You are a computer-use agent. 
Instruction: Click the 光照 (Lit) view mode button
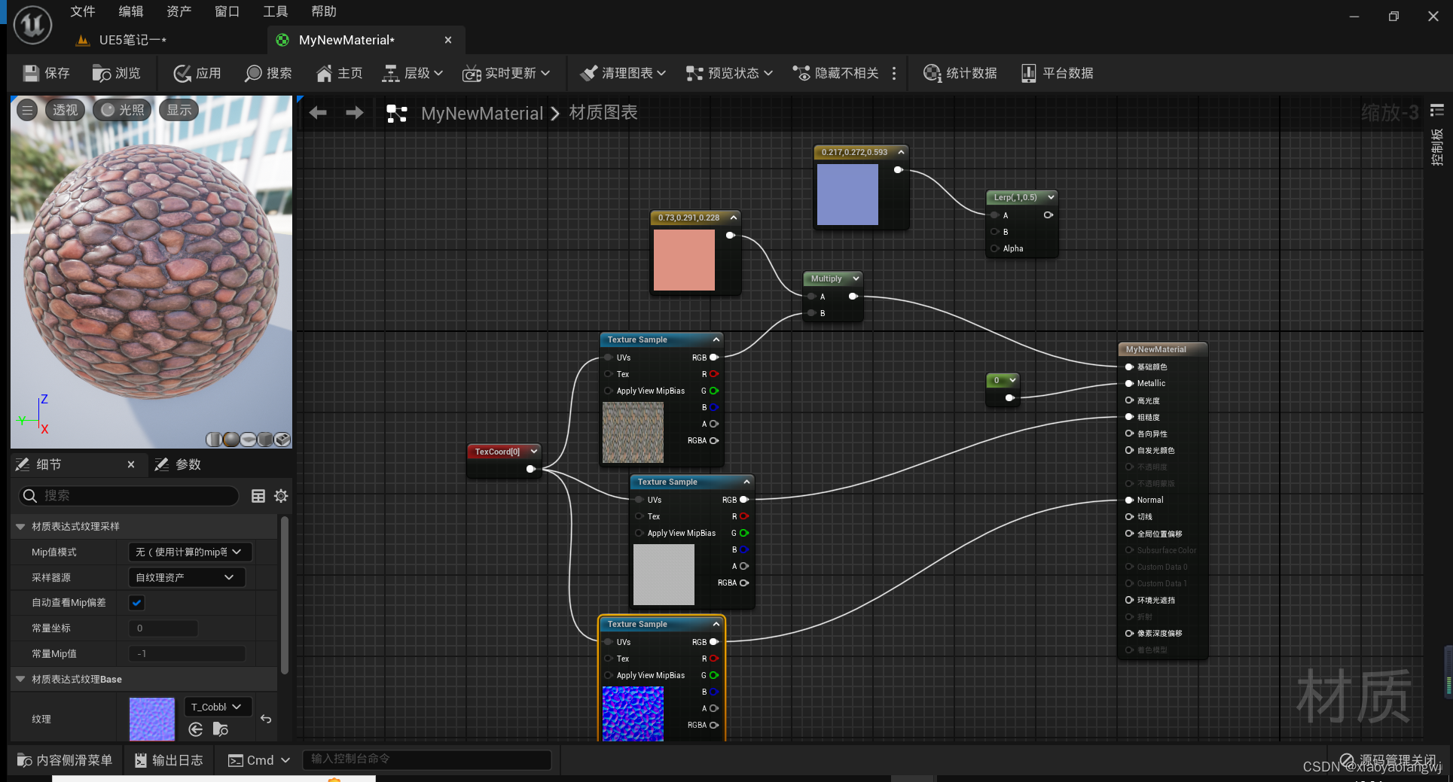122,110
